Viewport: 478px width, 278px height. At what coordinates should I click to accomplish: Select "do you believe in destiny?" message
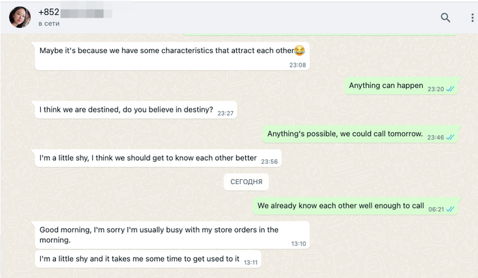coord(126,110)
